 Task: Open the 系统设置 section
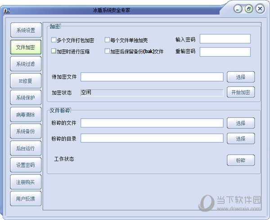pyautogui.click(x=26, y=30)
